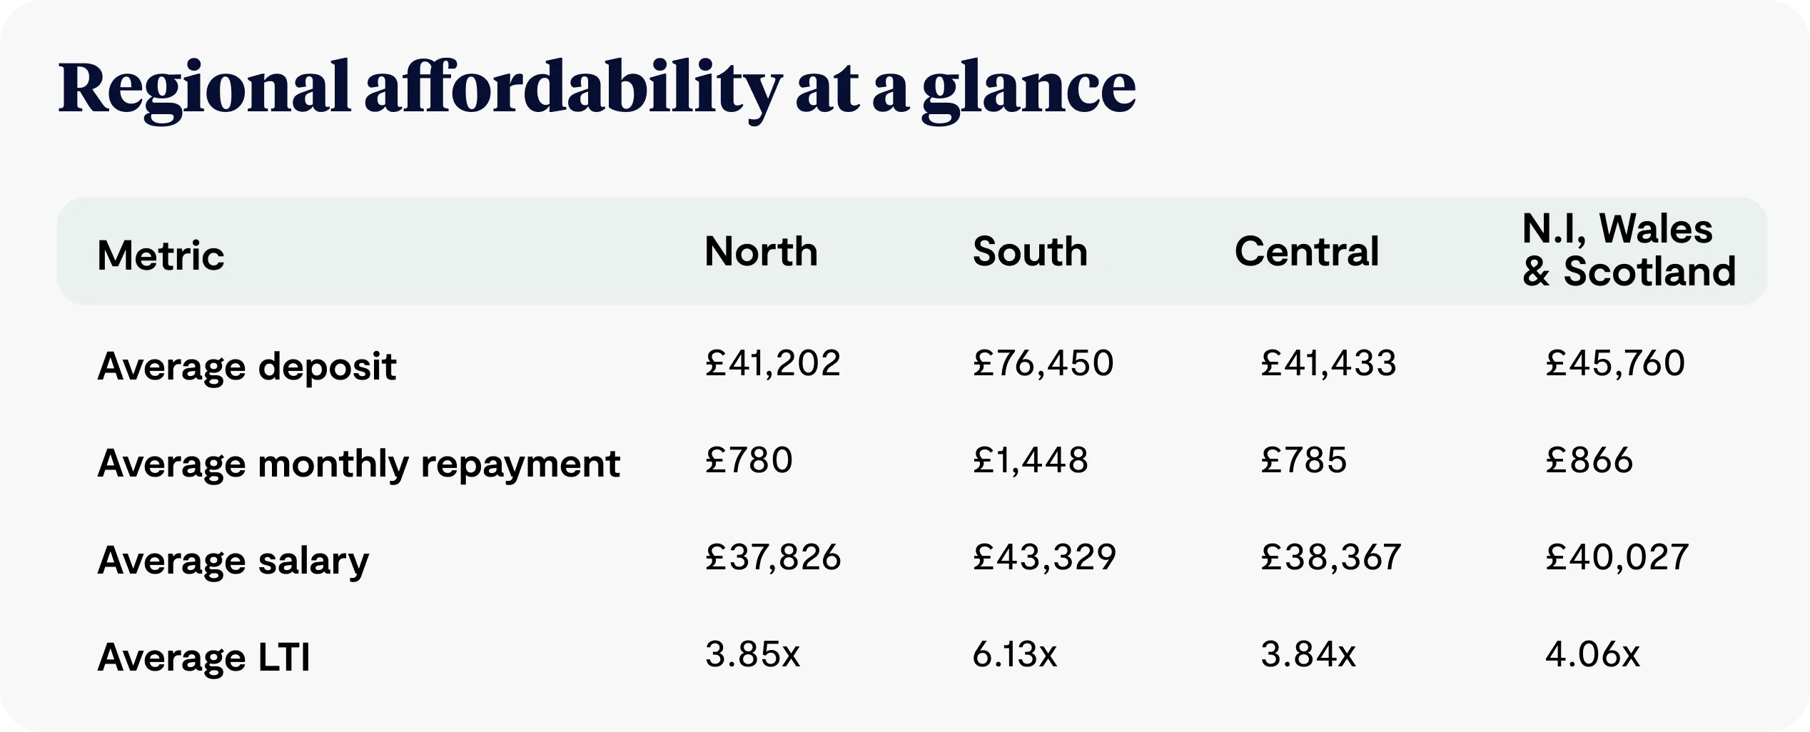Click the Average deposit row label
This screenshot has width=1810, height=732.
(x=247, y=367)
